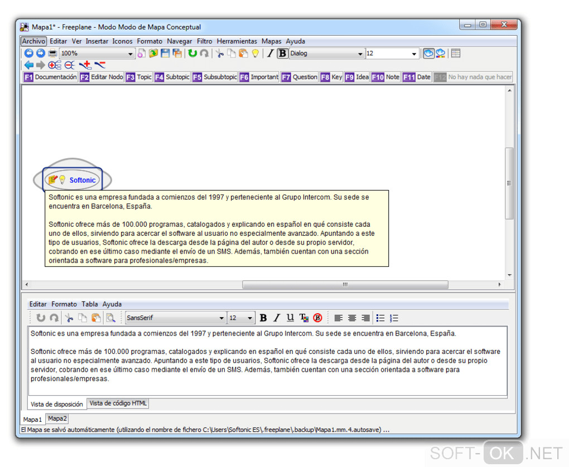This screenshot has width=569, height=467.
Task: Open the Iconos menu
Action: tap(122, 41)
